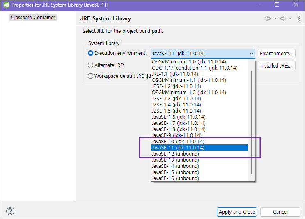305x219 pixels.
Task: Open the Environments... button
Action: [x=276, y=54]
